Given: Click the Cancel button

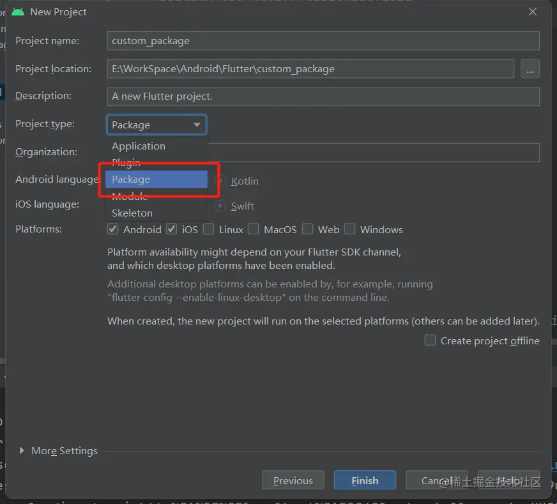Looking at the screenshot, I should (436, 480).
